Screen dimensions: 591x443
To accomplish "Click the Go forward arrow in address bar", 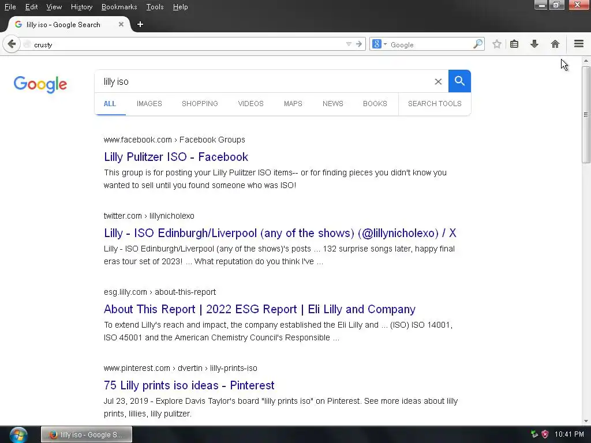I will 359,44.
